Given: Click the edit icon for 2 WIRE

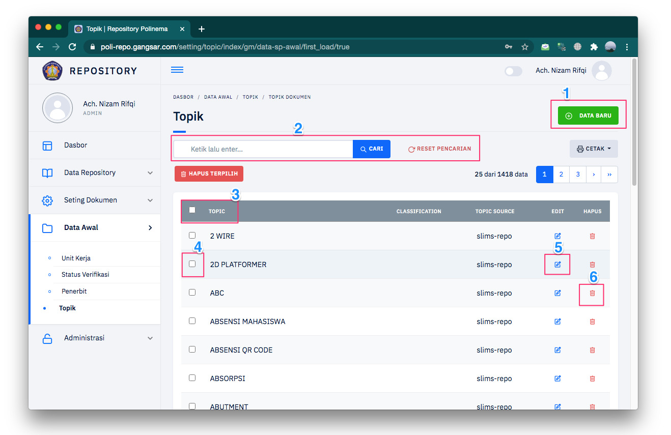Looking at the screenshot, I should (557, 236).
